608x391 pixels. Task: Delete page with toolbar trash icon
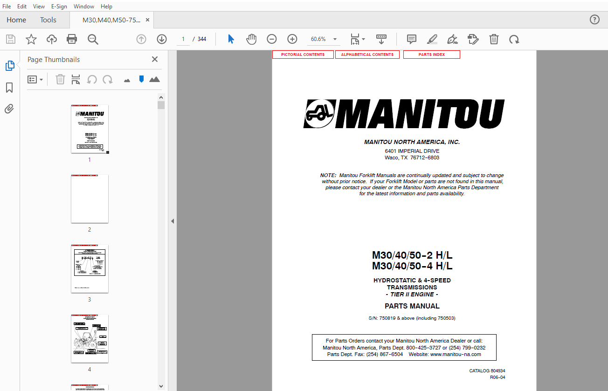[494, 39]
